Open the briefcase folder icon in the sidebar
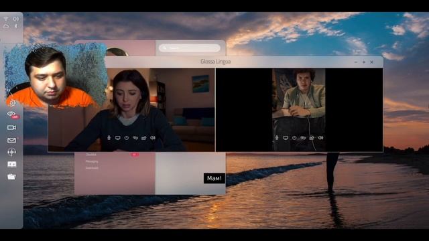 click(11, 177)
